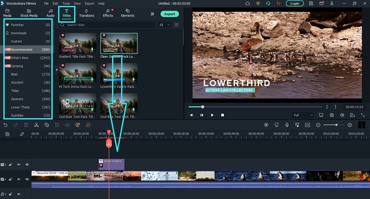Click the timeline zoom out minus icon
370x199 pixels.
(318, 125)
